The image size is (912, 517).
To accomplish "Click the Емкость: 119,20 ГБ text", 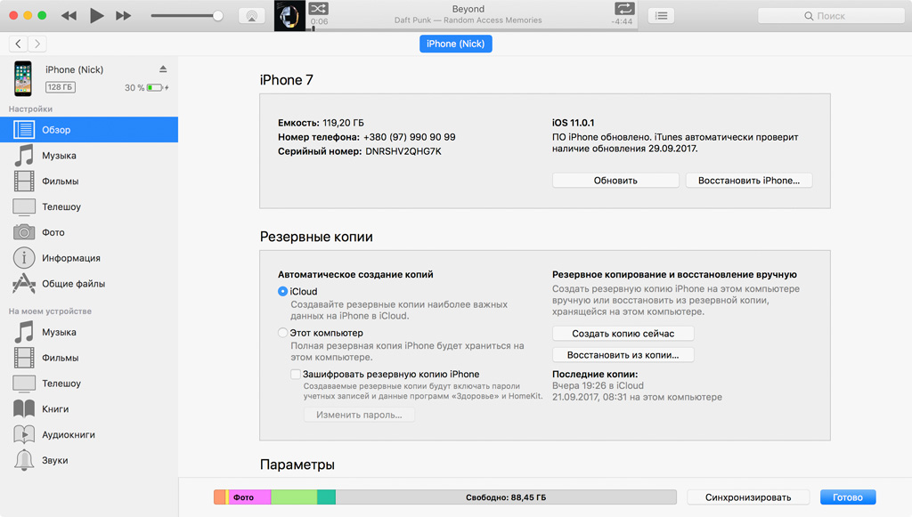I will pos(321,123).
